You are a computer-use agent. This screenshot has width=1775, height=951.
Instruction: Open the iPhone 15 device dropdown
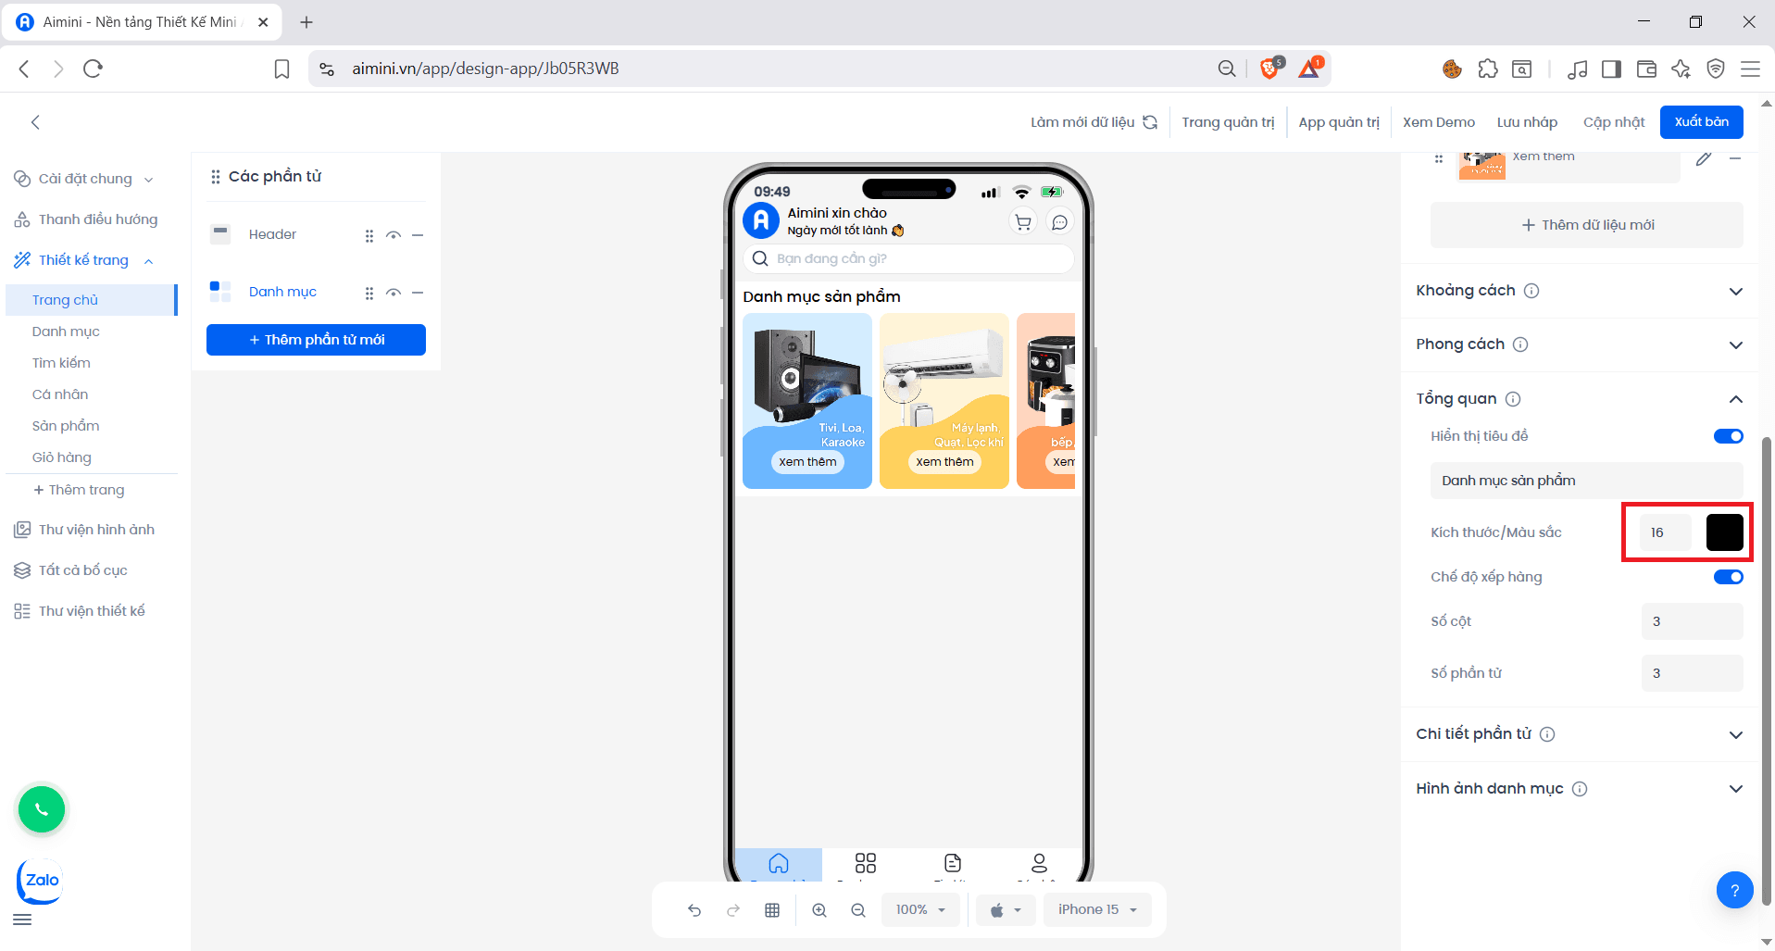[x=1097, y=910]
